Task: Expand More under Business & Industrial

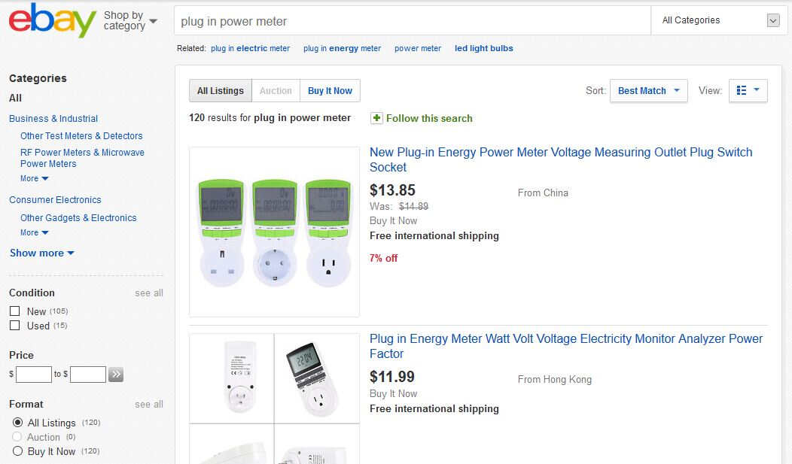Action: 35,178
